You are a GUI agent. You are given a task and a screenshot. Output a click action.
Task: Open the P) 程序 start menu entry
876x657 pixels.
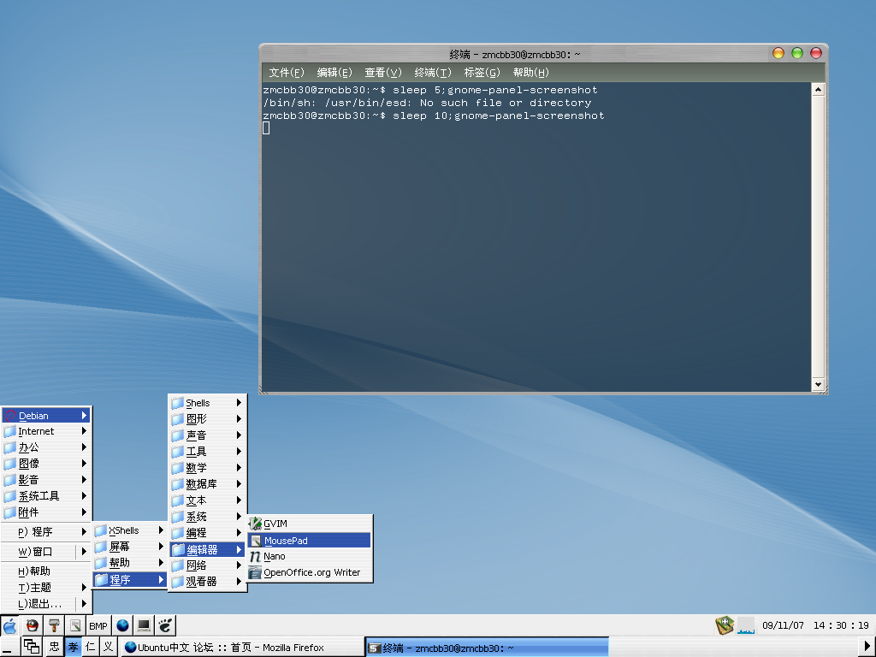coord(46,532)
